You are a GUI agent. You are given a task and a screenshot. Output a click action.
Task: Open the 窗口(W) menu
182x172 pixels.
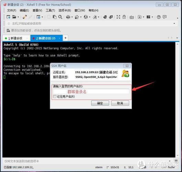(80, 10)
